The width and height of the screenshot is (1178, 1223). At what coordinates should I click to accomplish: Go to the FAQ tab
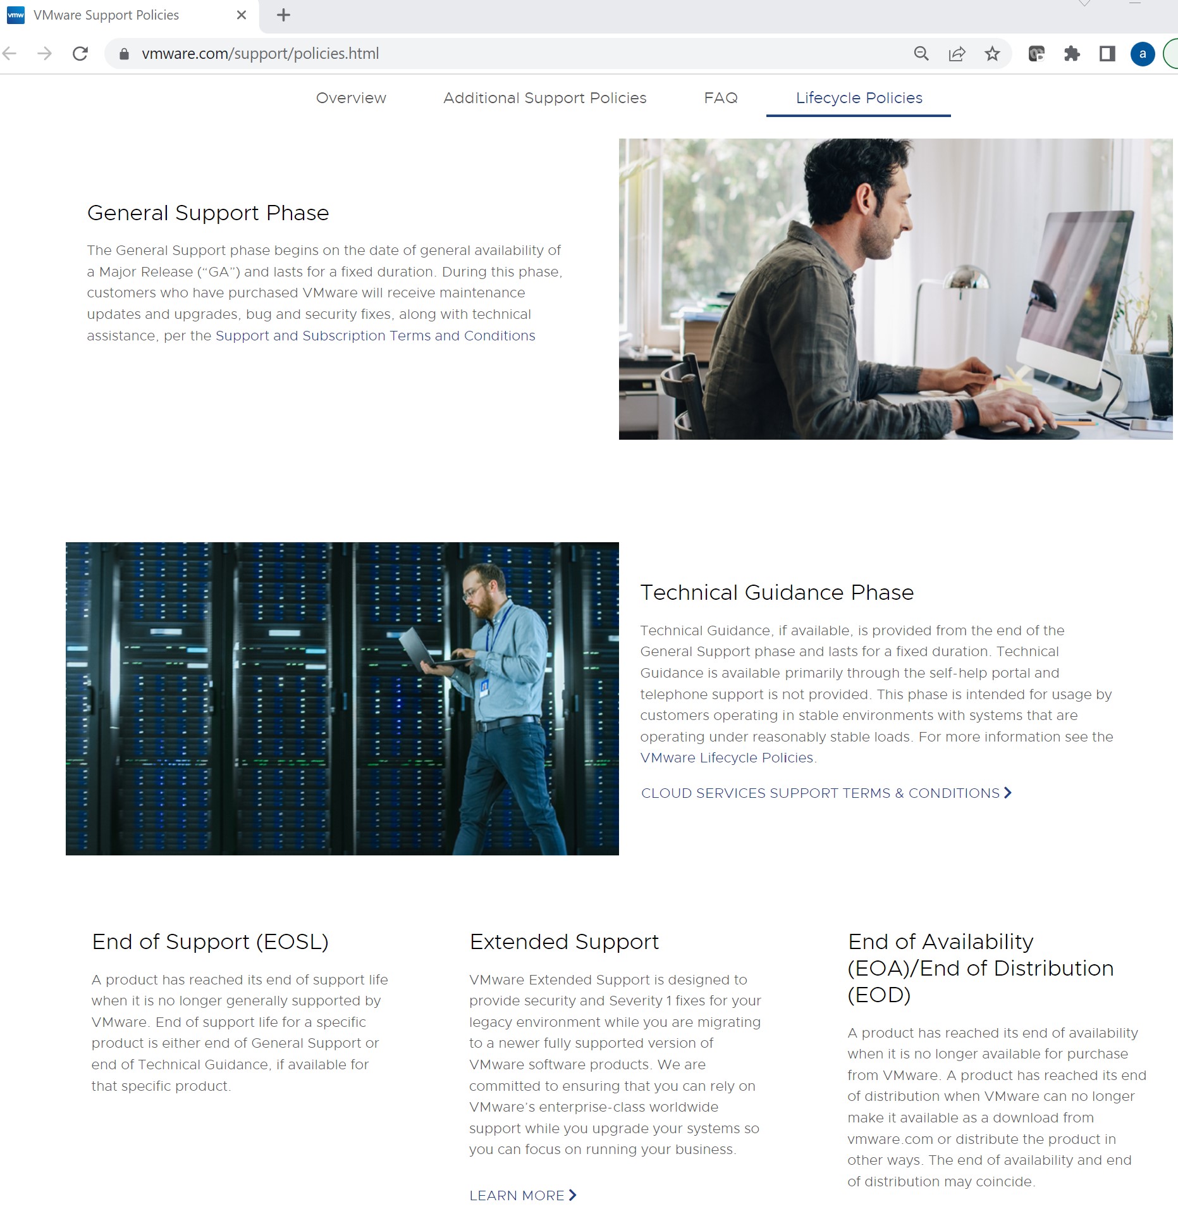(721, 98)
